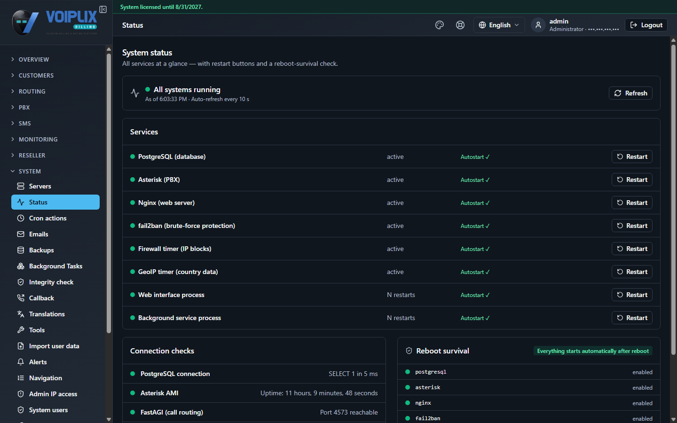This screenshot has width=677, height=423.
Task: Expand the ROUTING section
Action: tap(53, 91)
